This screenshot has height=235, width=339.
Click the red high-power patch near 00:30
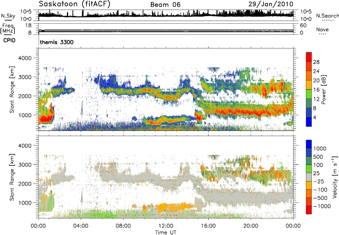pyautogui.click(x=46, y=119)
